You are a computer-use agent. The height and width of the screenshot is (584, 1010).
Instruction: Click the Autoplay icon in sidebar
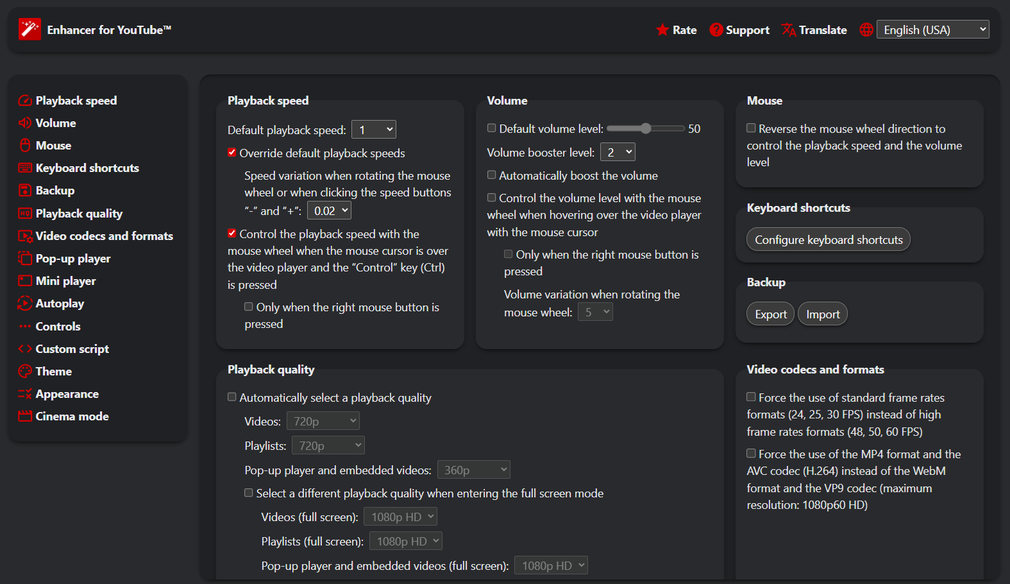coord(25,304)
